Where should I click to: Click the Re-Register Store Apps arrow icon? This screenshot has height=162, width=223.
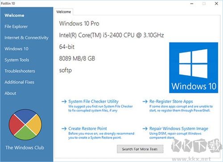[145, 101]
